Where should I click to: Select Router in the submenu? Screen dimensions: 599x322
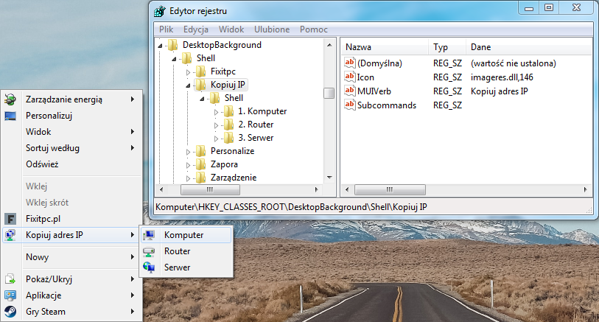click(x=186, y=251)
